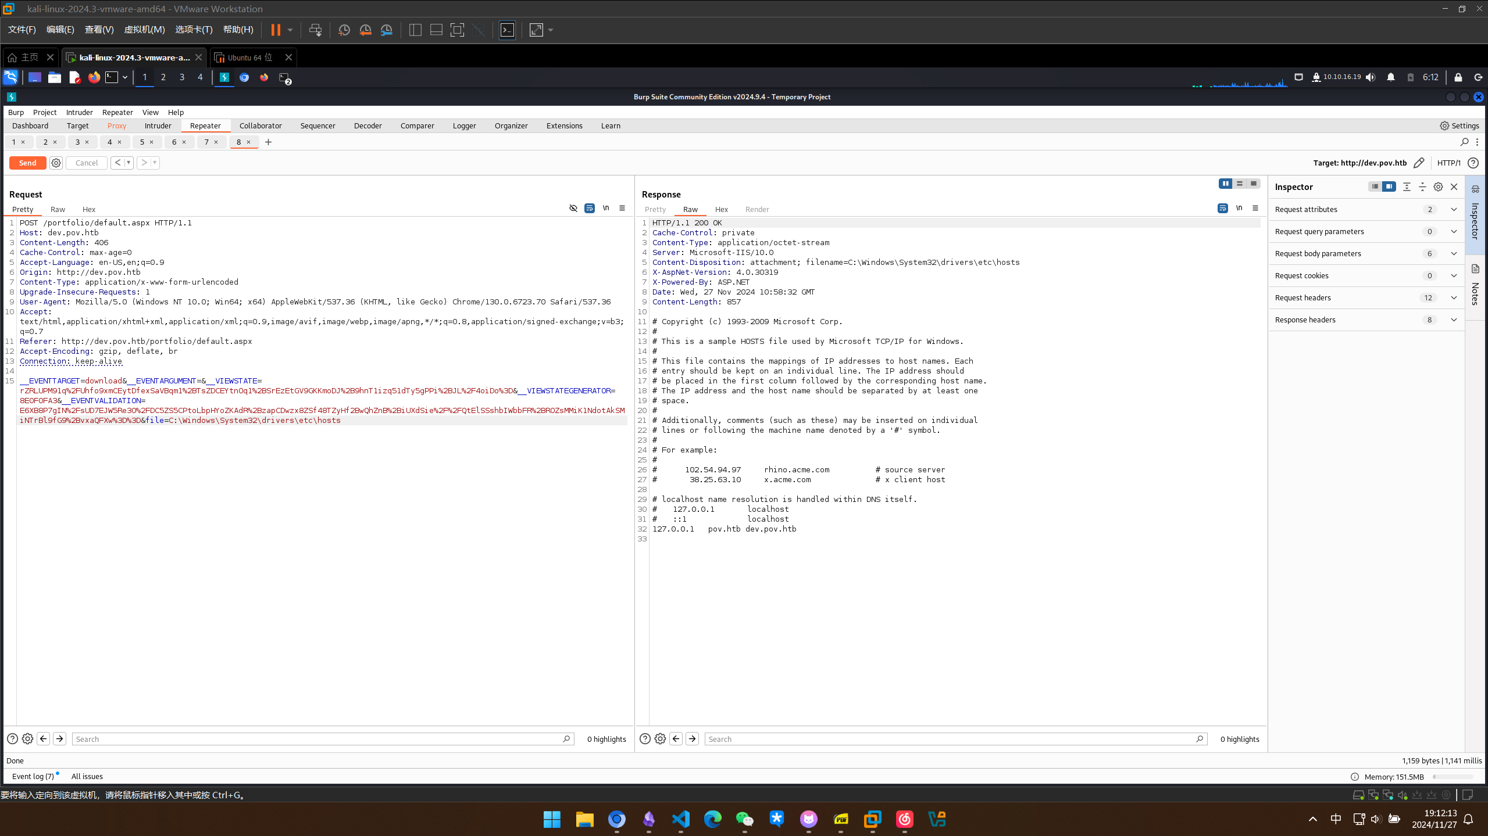Viewport: 1488px width, 836px height.
Task: Add a new Repeater tab with plus icon
Action: [268, 142]
